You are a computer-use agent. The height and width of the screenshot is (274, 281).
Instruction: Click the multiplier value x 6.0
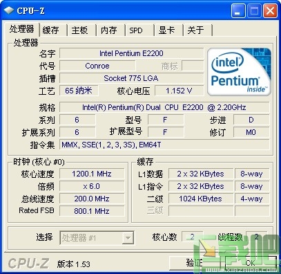pyautogui.click(x=92, y=186)
